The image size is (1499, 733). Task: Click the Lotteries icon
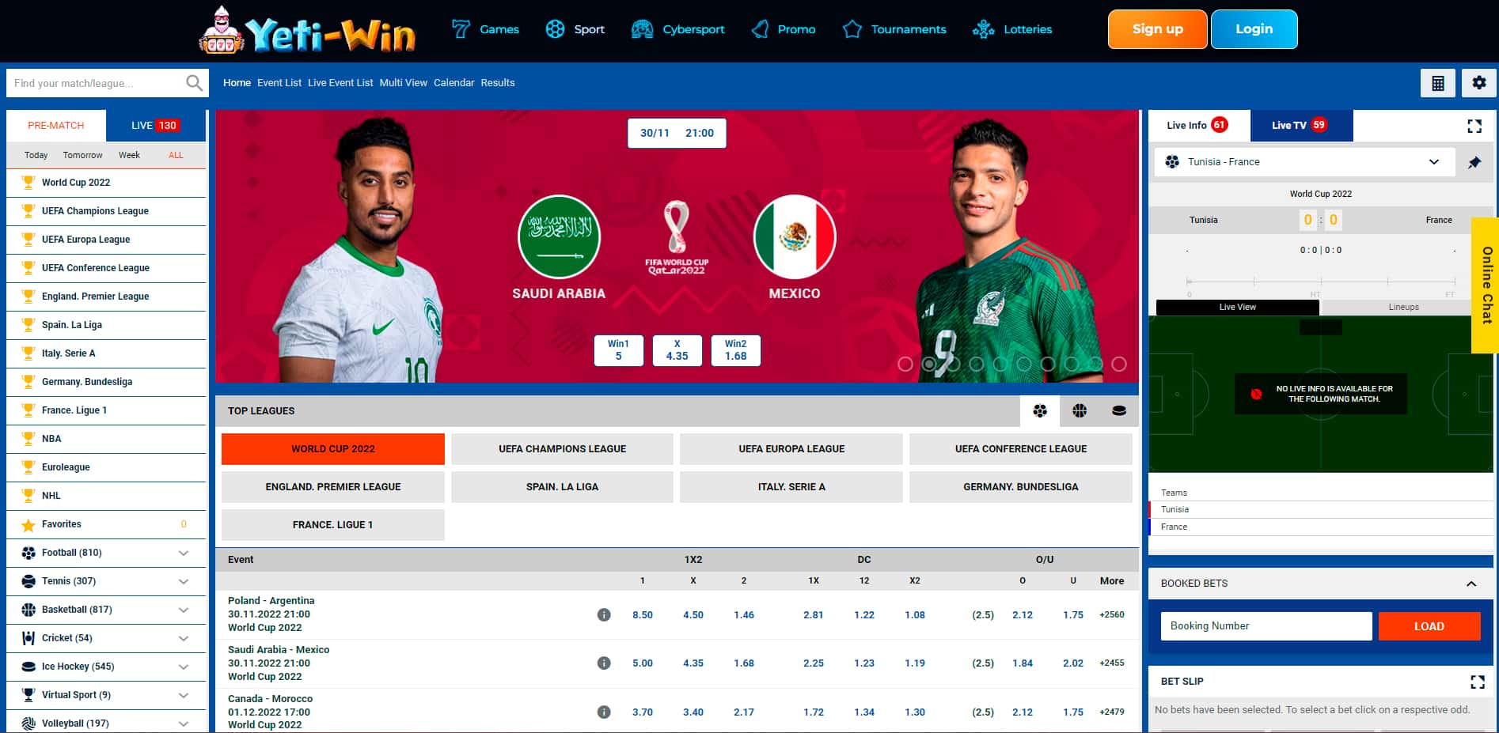click(x=984, y=29)
